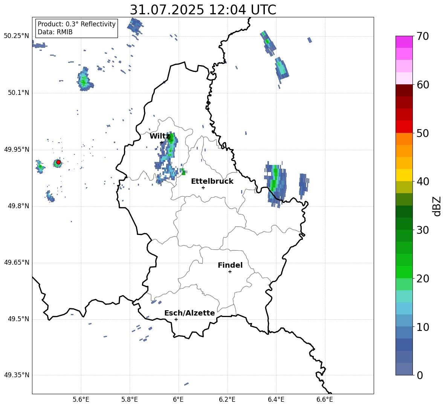The image size is (446, 407).
Task: Click the Wiltz city label
Action: coord(160,136)
